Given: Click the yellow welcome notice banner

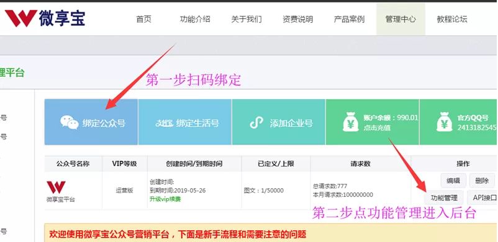Looking at the screenshot, I should point(271,233).
